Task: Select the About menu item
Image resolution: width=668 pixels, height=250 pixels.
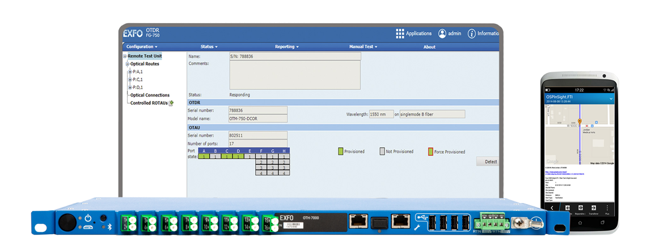Action: click(429, 47)
